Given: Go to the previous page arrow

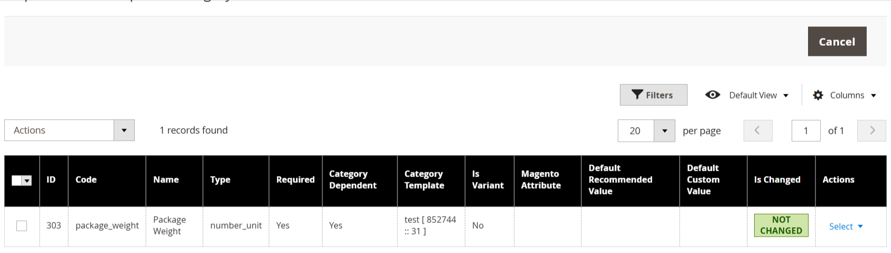Looking at the screenshot, I should [757, 131].
